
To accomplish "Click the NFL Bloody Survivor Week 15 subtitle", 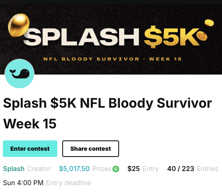I will pos(112,59).
